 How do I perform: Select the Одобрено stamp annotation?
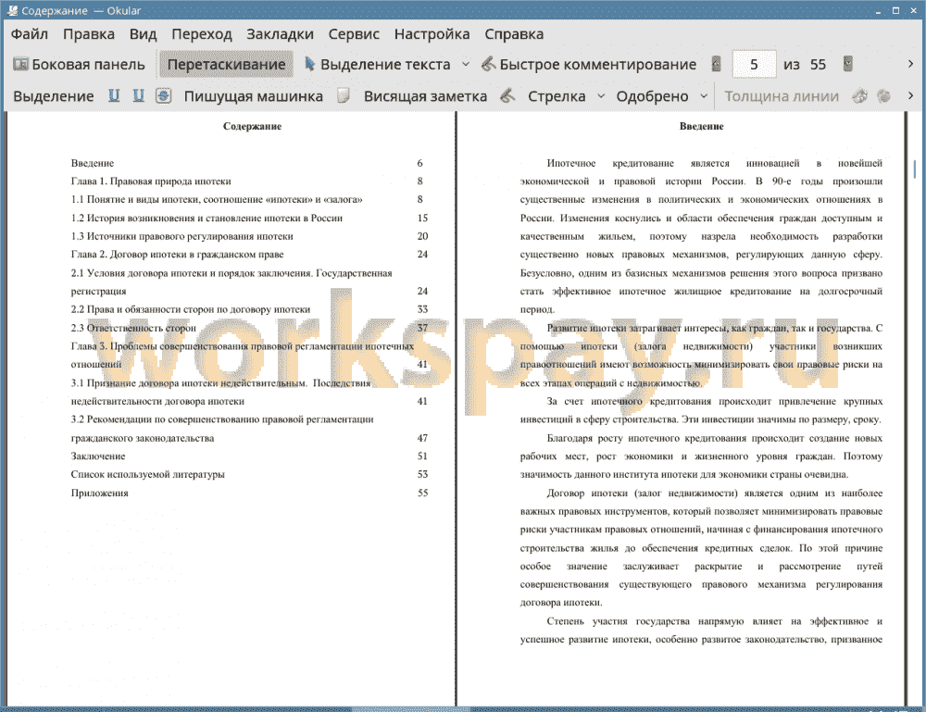[652, 96]
